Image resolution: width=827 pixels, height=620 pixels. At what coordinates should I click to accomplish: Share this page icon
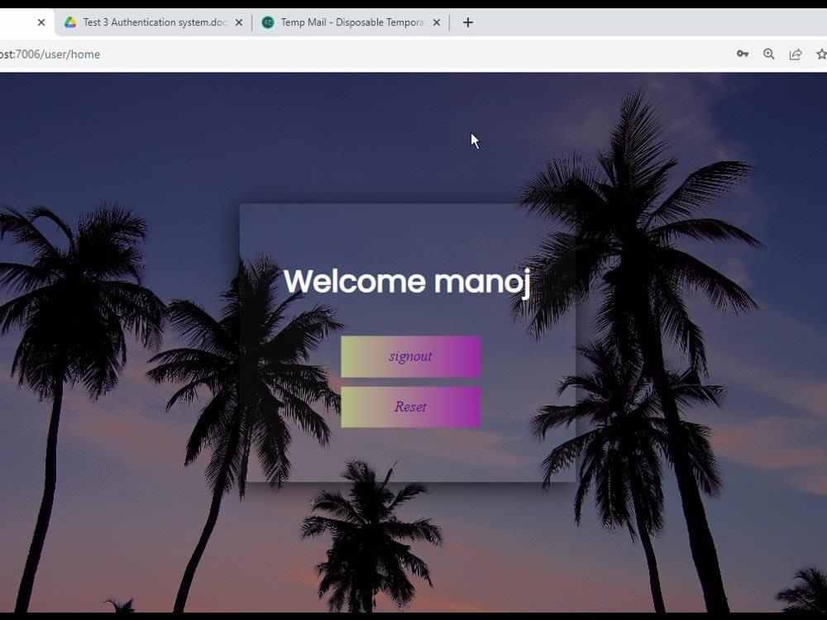click(x=796, y=54)
